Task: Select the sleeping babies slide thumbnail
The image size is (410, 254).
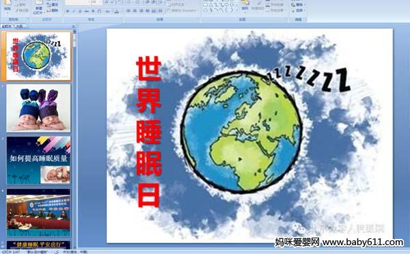Action: (38, 108)
